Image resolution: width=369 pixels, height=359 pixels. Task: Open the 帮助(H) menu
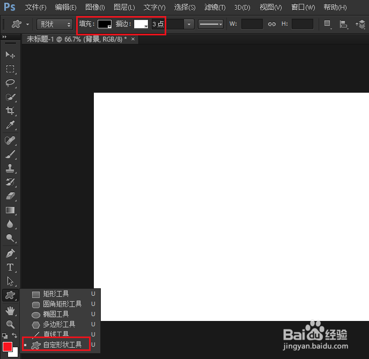pyautogui.click(x=335, y=8)
